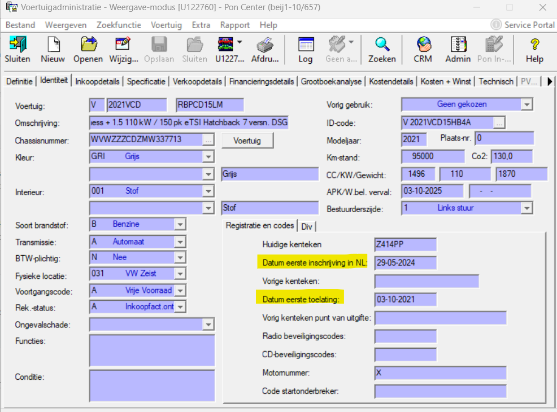Open the Log icon

306,45
